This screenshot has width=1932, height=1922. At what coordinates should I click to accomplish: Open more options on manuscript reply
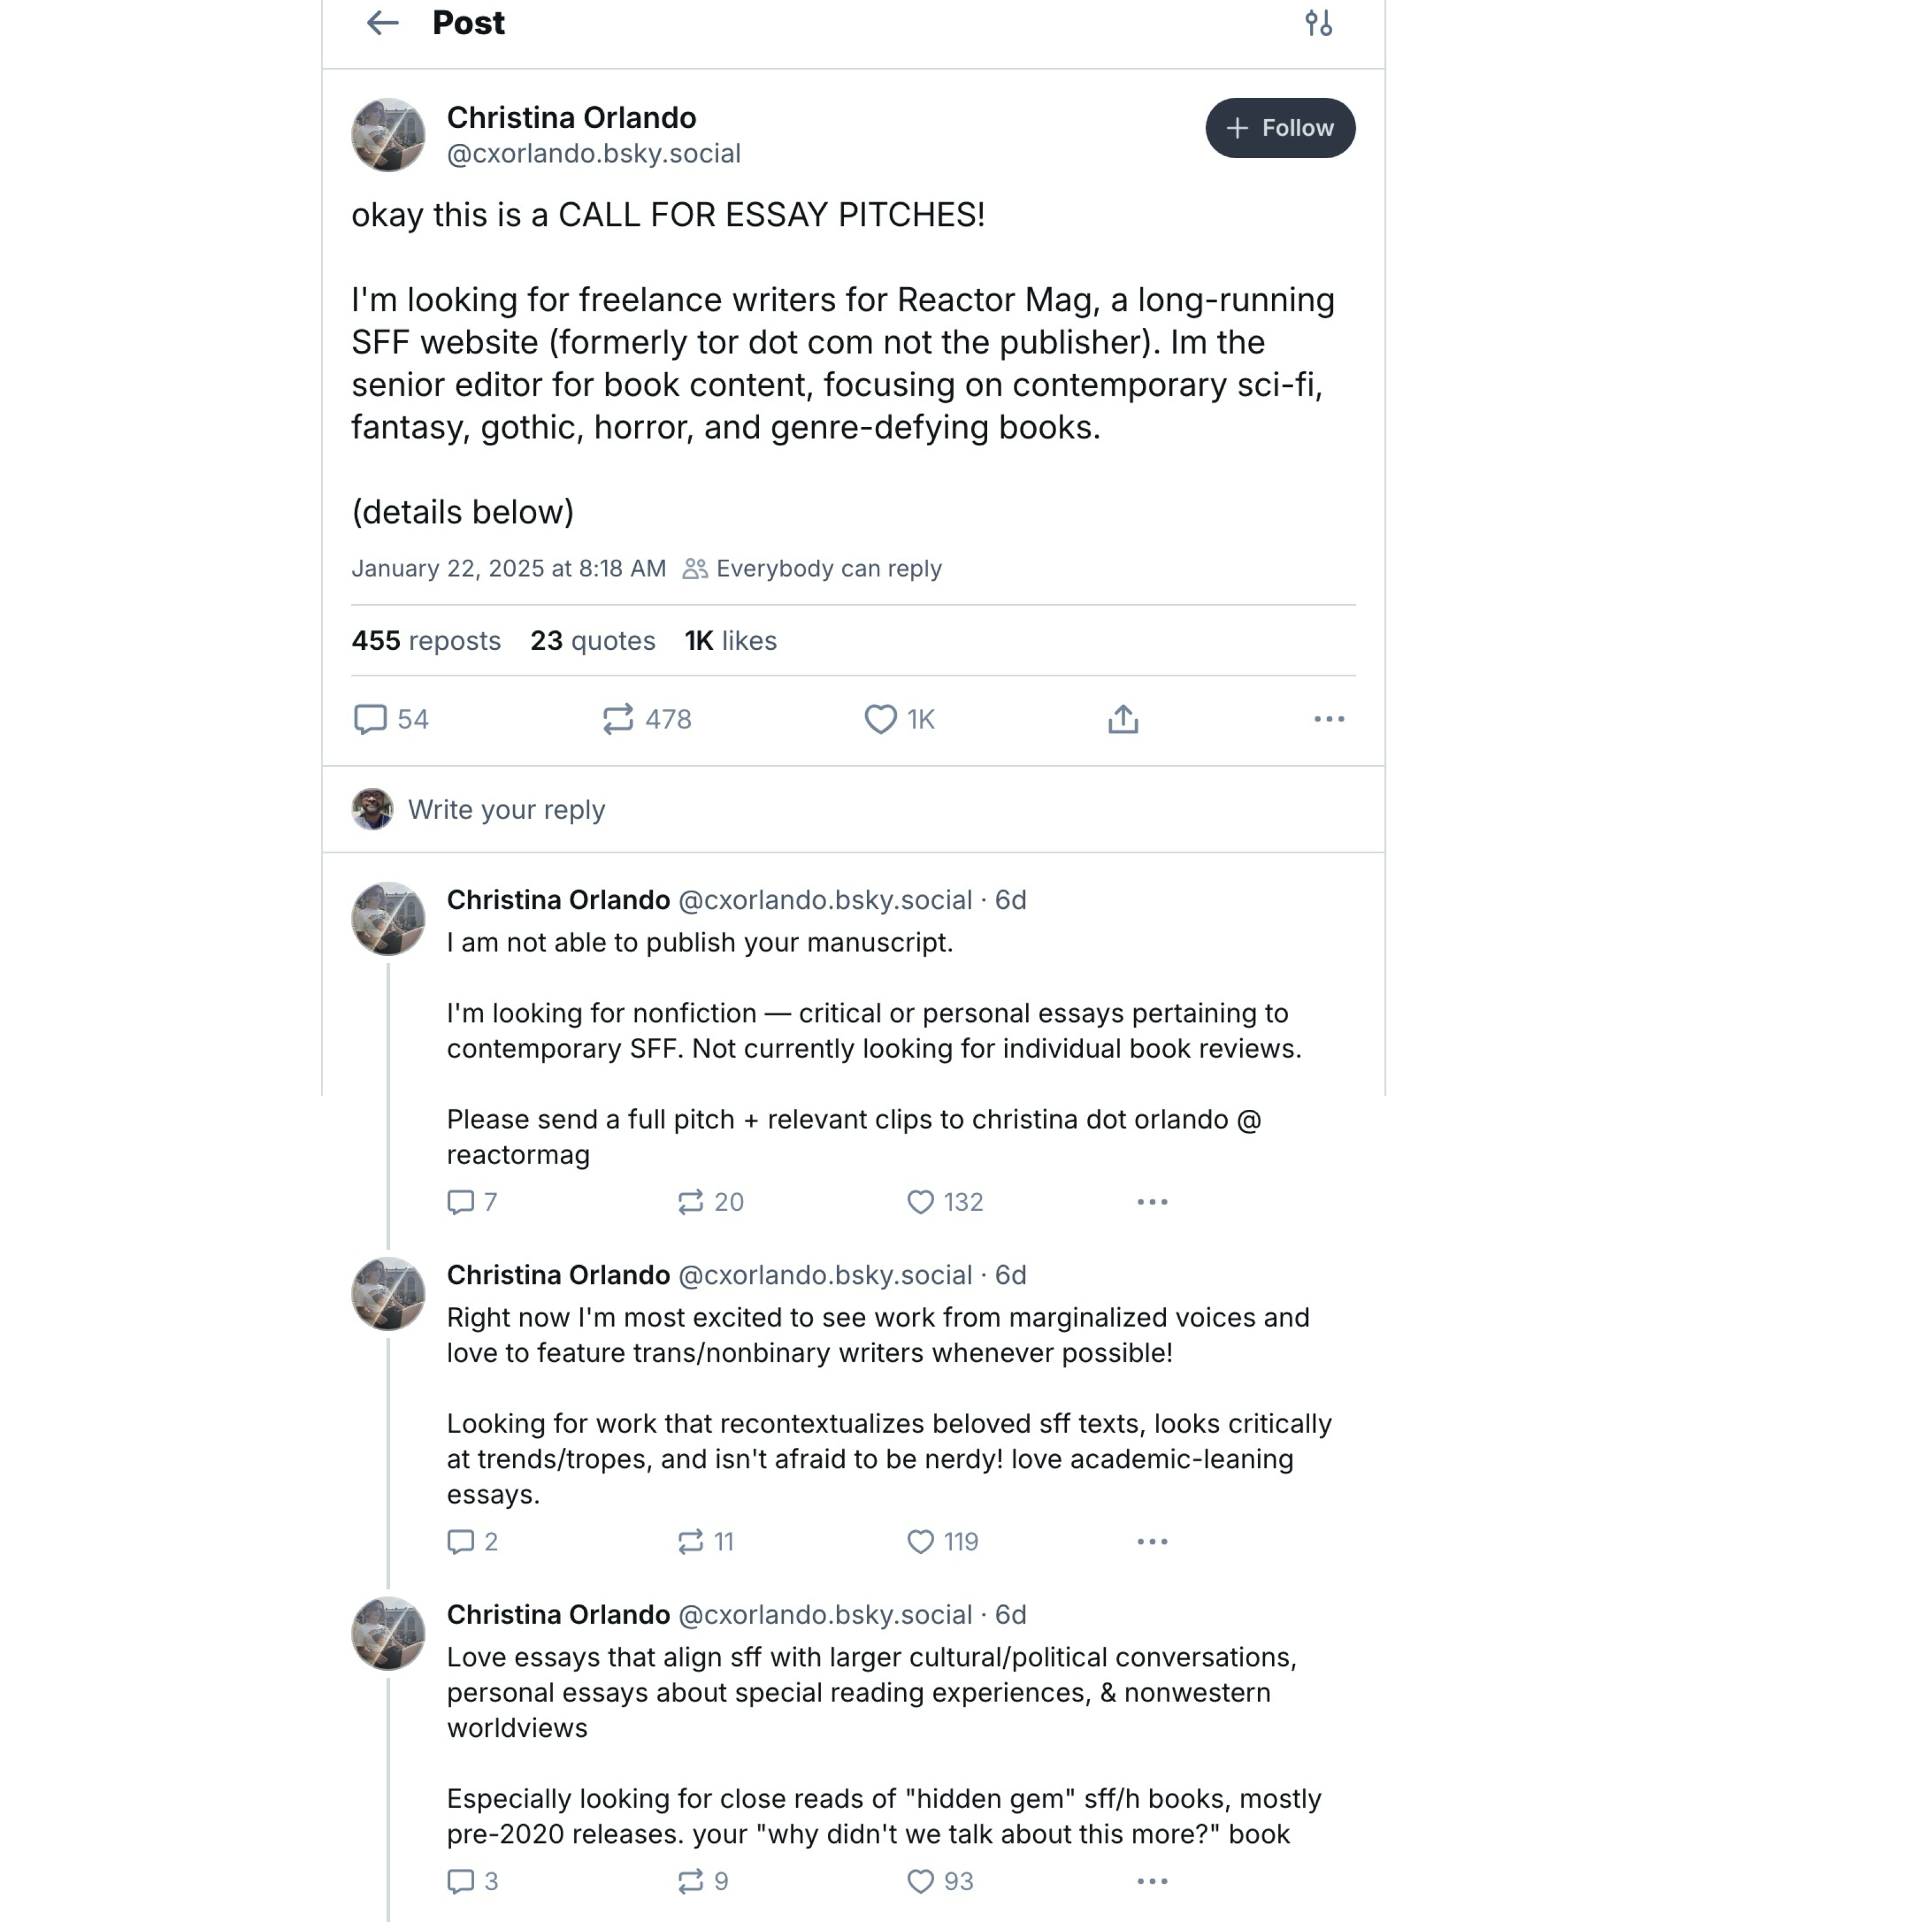(1152, 1202)
